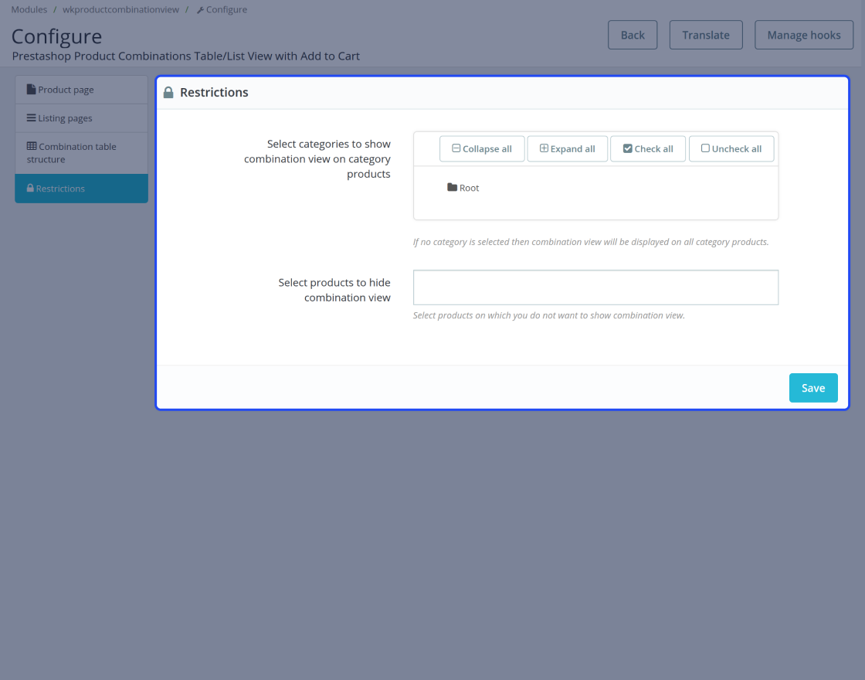Focus the products to hide input field
The height and width of the screenshot is (680, 865).
(x=595, y=287)
